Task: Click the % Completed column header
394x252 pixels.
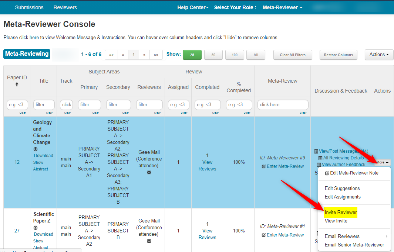Action: [239, 87]
